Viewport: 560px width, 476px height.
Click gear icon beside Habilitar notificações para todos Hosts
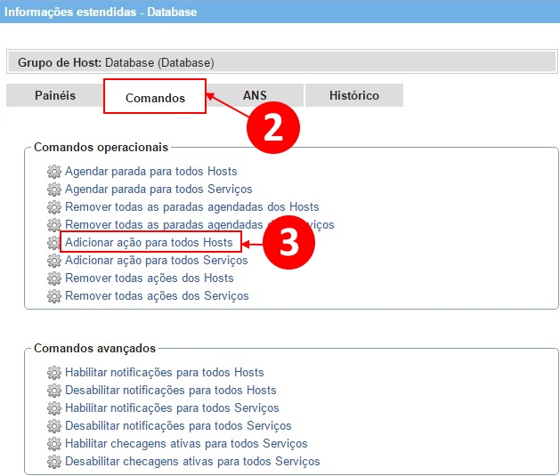(x=54, y=372)
